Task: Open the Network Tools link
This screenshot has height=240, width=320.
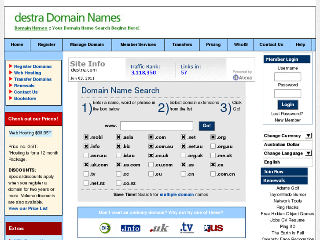Action: pyautogui.click(x=287, y=201)
